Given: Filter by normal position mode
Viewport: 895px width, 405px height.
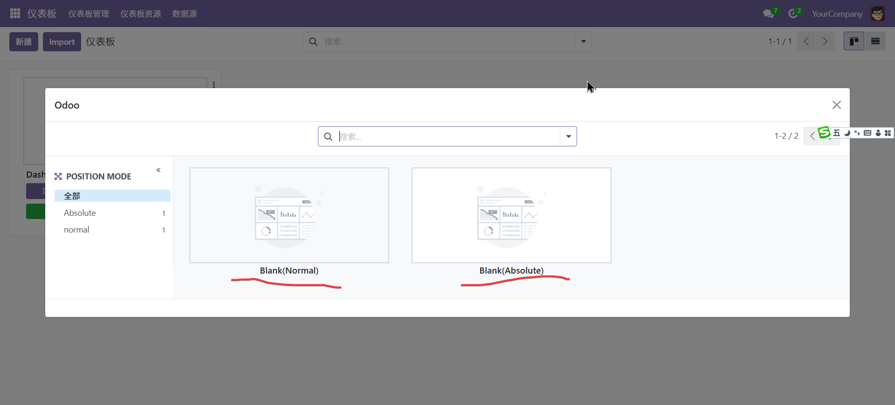Looking at the screenshot, I should coord(77,230).
